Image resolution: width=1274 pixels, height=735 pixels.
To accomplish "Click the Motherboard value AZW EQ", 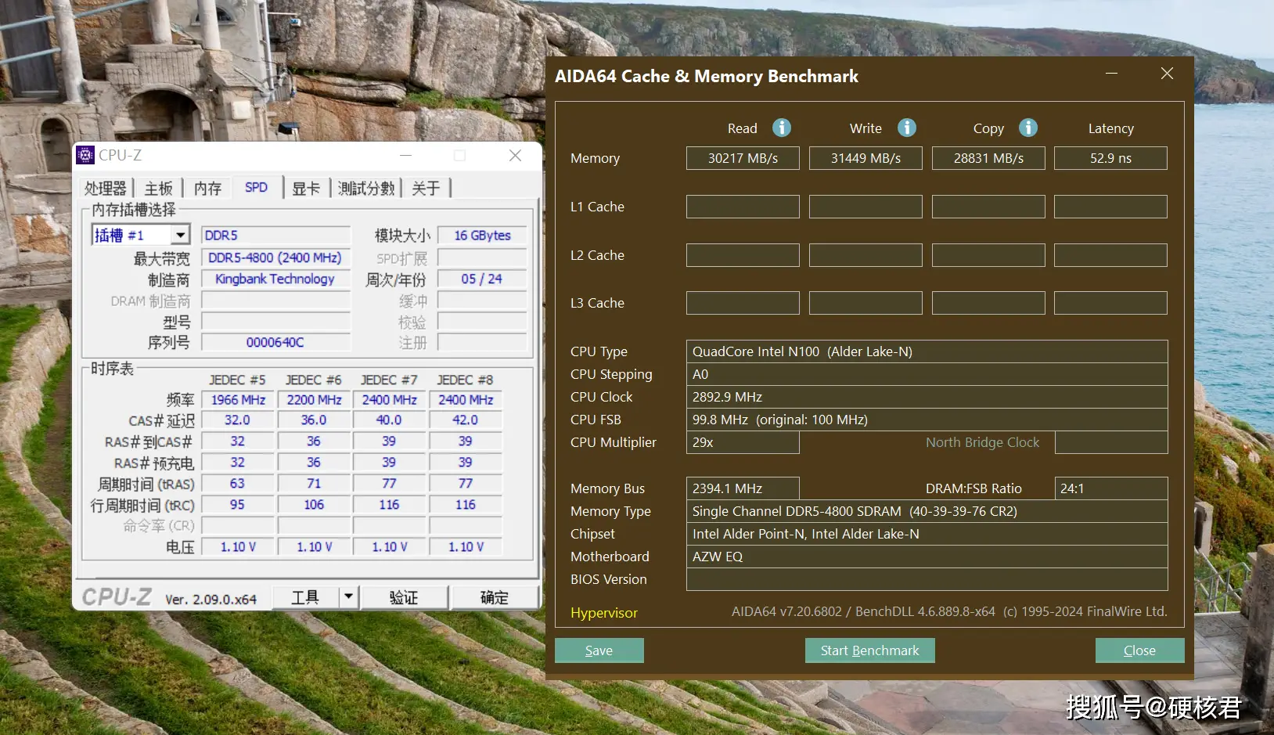I will (x=927, y=557).
